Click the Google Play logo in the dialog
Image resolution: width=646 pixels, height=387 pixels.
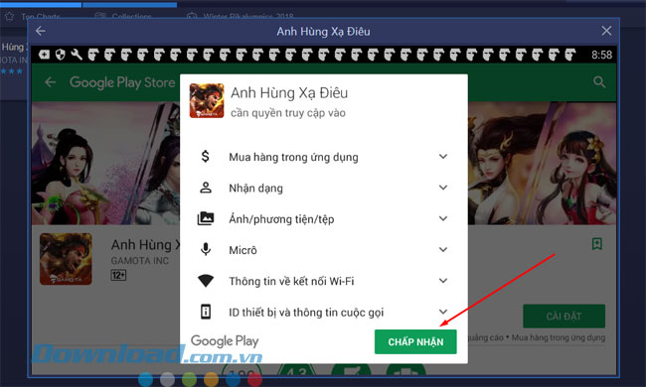point(225,341)
